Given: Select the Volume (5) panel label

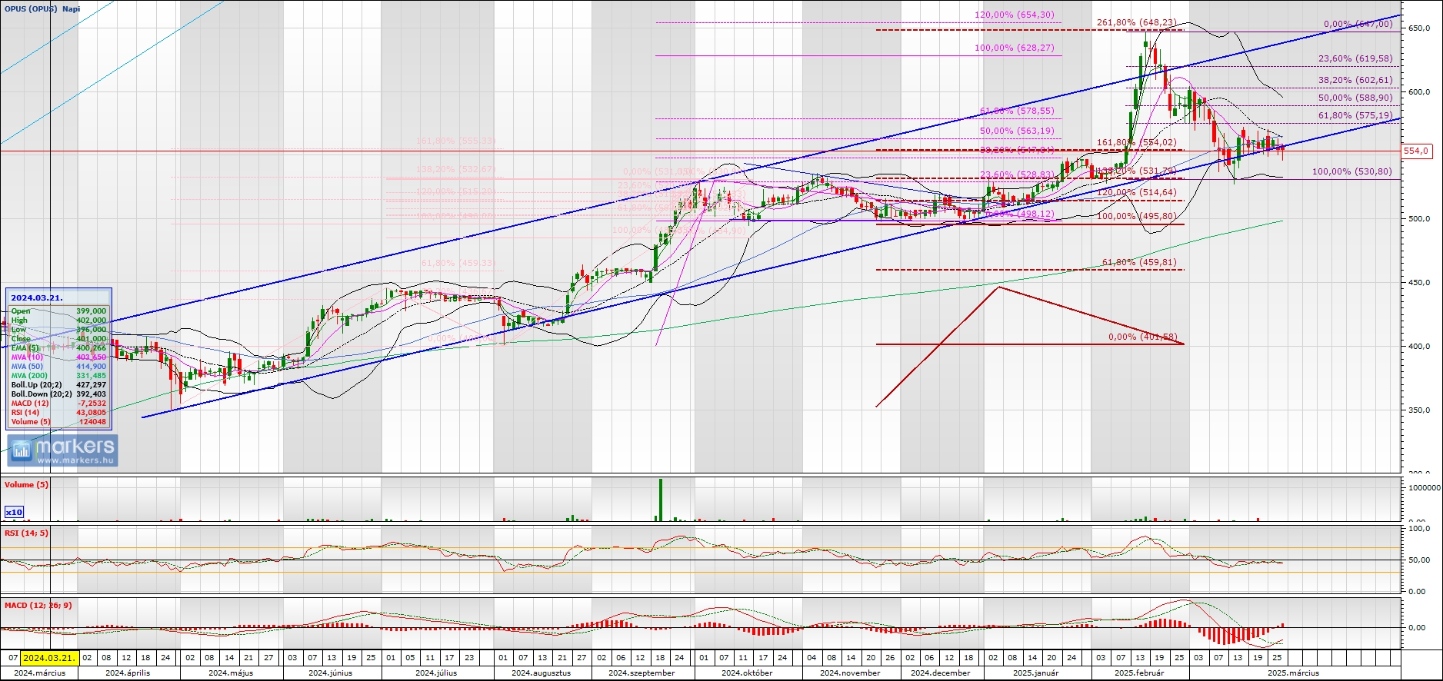Looking at the screenshot, I should point(26,485).
